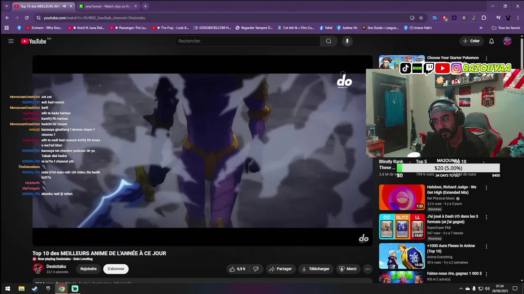
Task: Click the Rejoindre join button
Action: click(88, 269)
